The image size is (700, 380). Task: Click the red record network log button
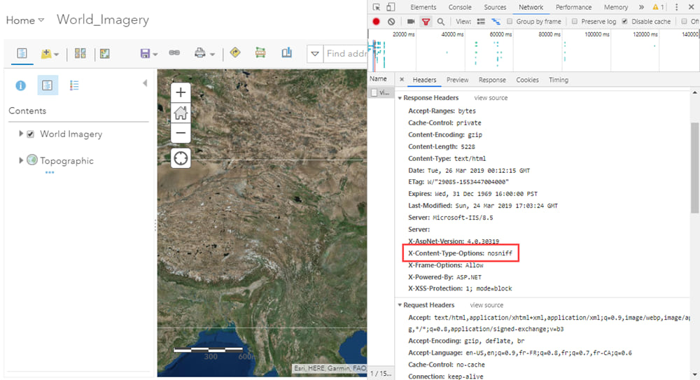pos(377,22)
